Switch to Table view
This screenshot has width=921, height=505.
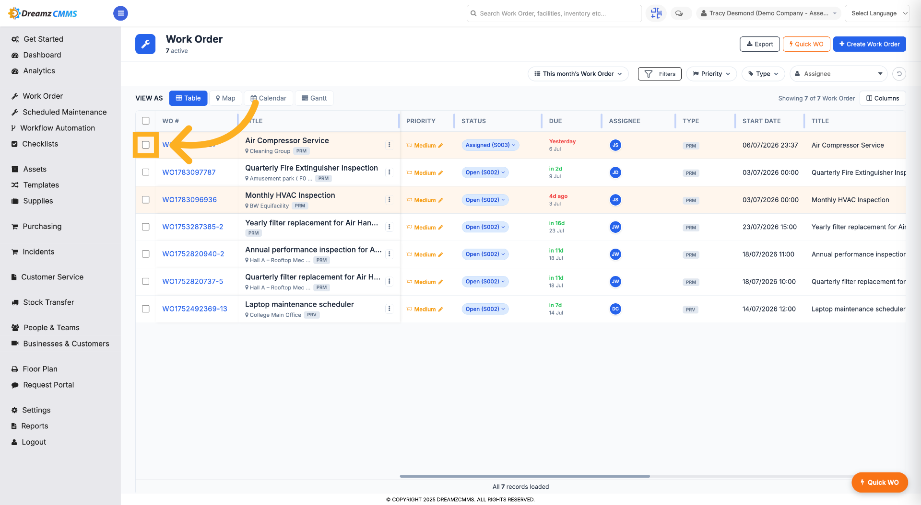(188, 98)
